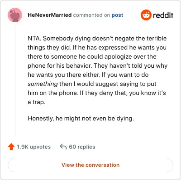
Task: Open the HeNeverMarried user profile
Action: (50, 15)
